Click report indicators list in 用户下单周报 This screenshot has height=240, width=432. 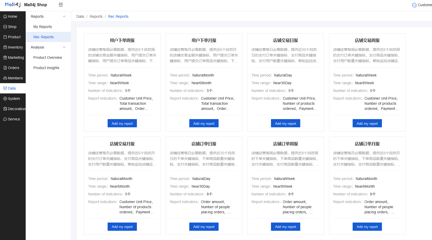click(x=136, y=103)
